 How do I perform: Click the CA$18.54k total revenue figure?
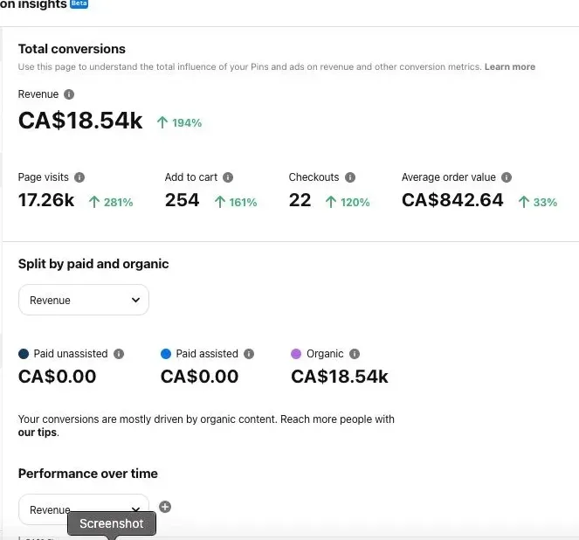coord(80,121)
